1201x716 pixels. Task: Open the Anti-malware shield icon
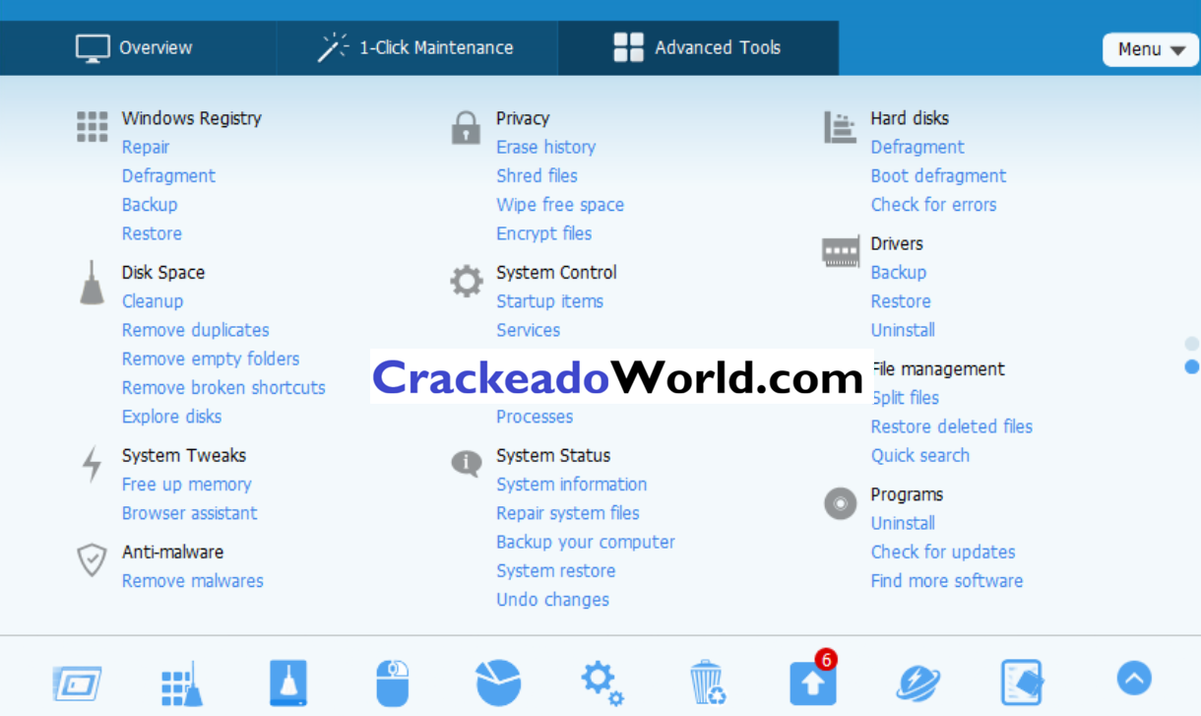[x=91, y=560]
